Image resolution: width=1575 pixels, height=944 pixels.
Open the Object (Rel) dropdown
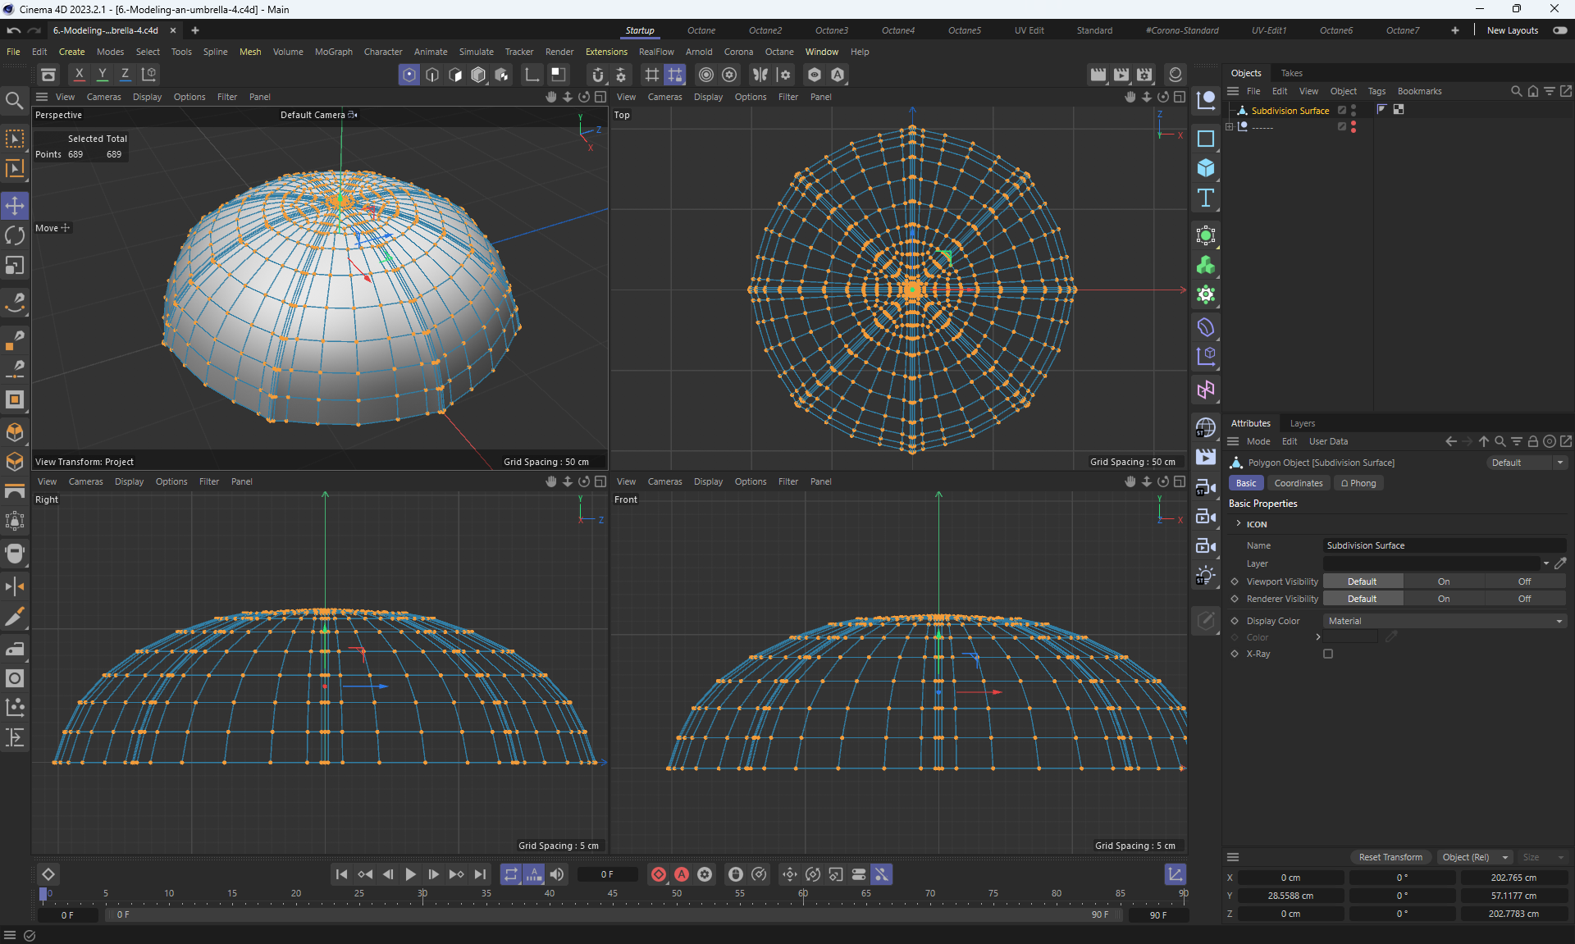[1475, 857]
